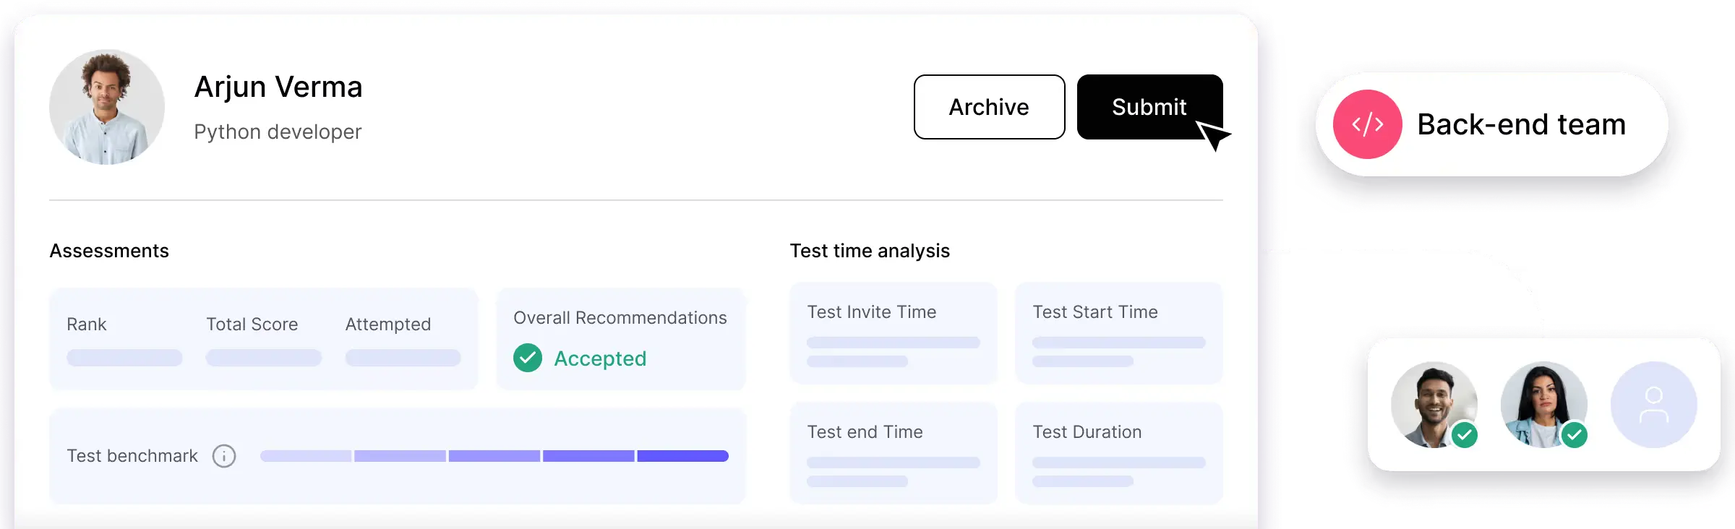Screen dimensions: 1735x529
Task: Click the Overall Recommendations Accepted text
Action: [x=600, y=358]
